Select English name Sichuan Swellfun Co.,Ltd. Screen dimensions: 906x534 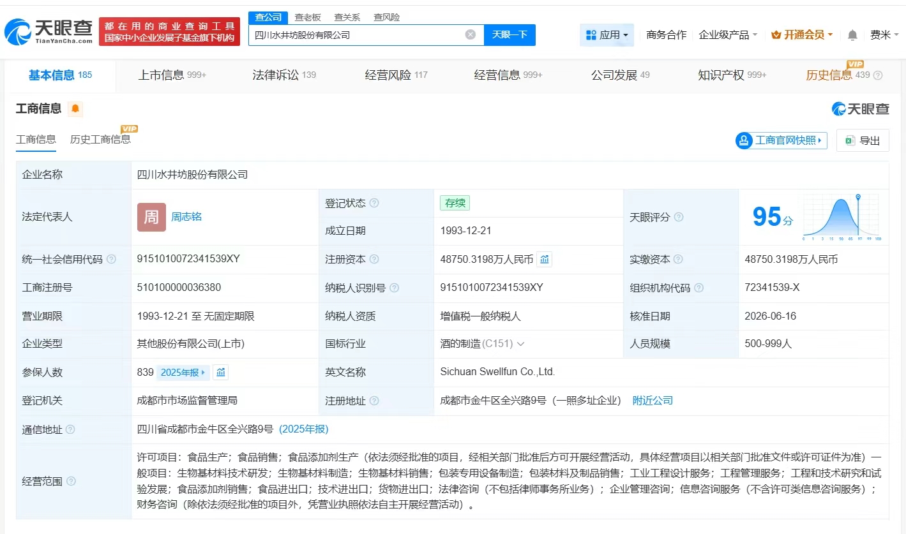497,372
